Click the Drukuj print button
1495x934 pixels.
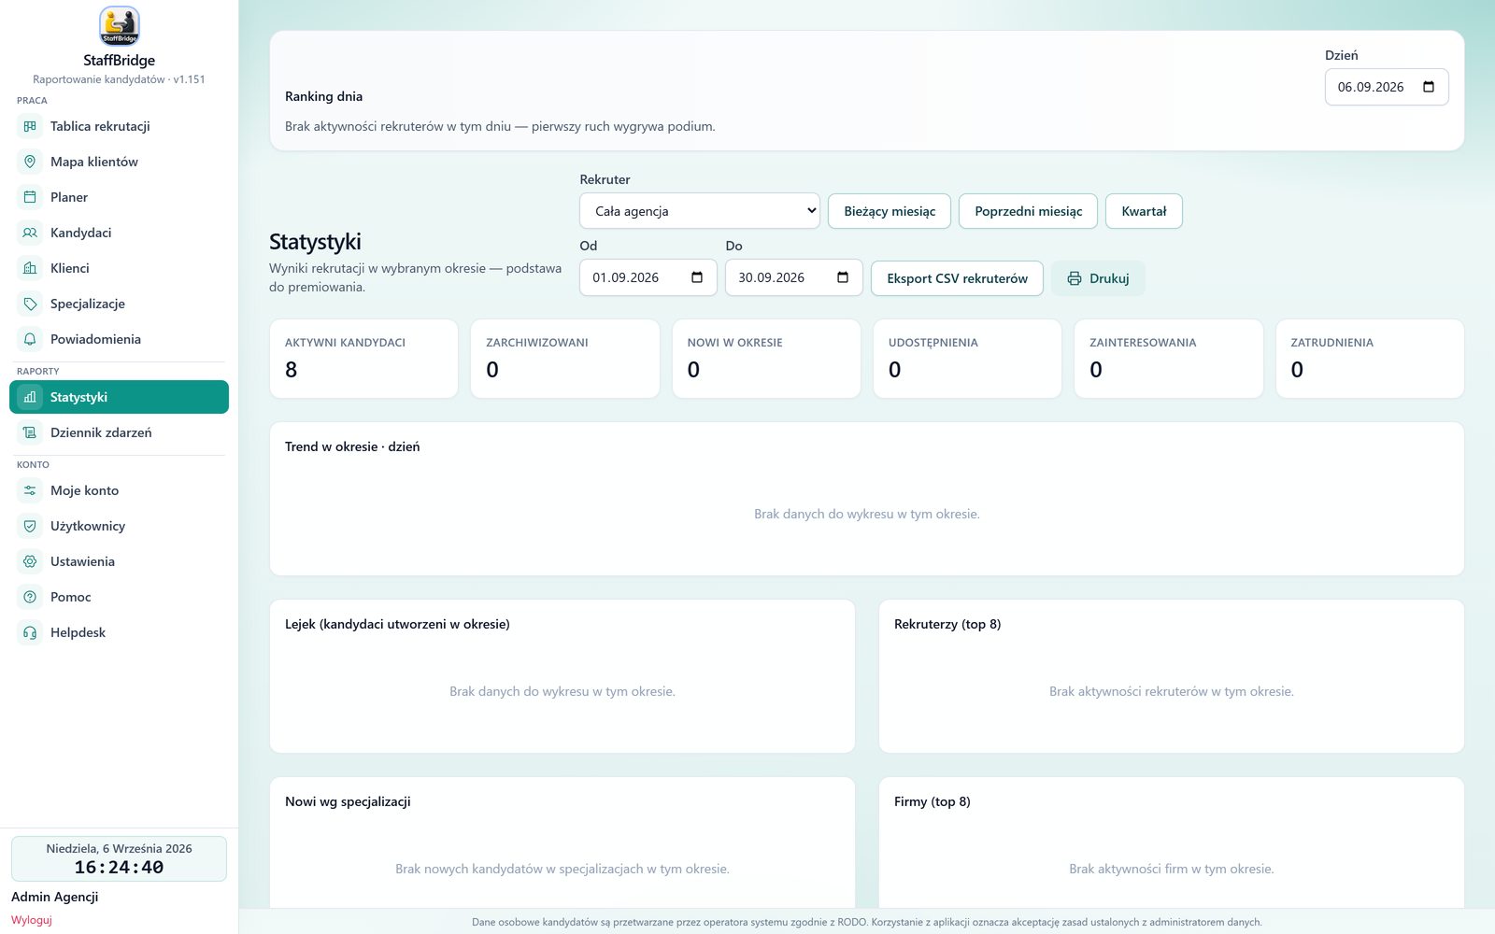1098,278
